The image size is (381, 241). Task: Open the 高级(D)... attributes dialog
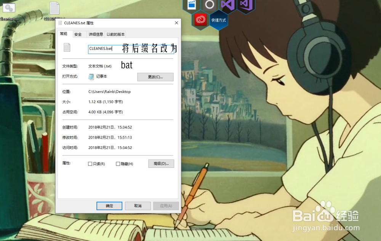(x=161, y=164)
